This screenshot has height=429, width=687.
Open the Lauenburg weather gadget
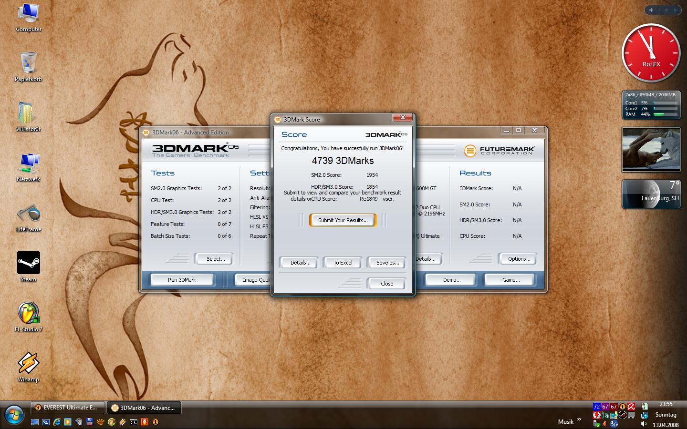[x=651, y=194]
